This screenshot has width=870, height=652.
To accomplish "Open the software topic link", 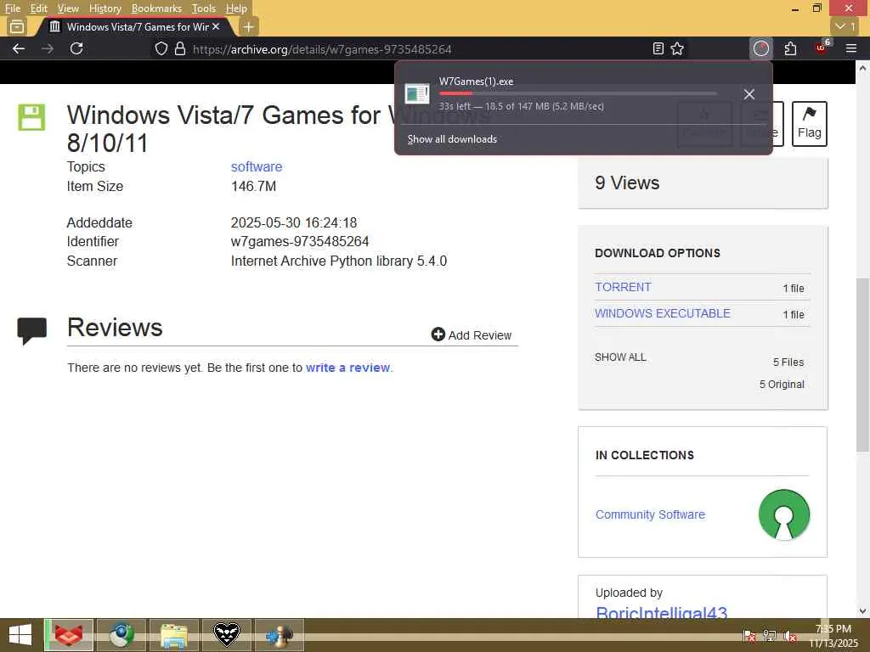I will (x=257, y=166).
